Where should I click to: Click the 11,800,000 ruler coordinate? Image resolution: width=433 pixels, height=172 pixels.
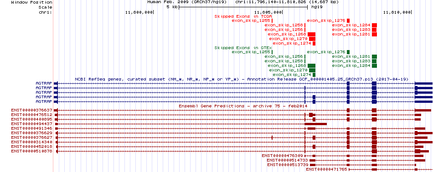[139, 12]
